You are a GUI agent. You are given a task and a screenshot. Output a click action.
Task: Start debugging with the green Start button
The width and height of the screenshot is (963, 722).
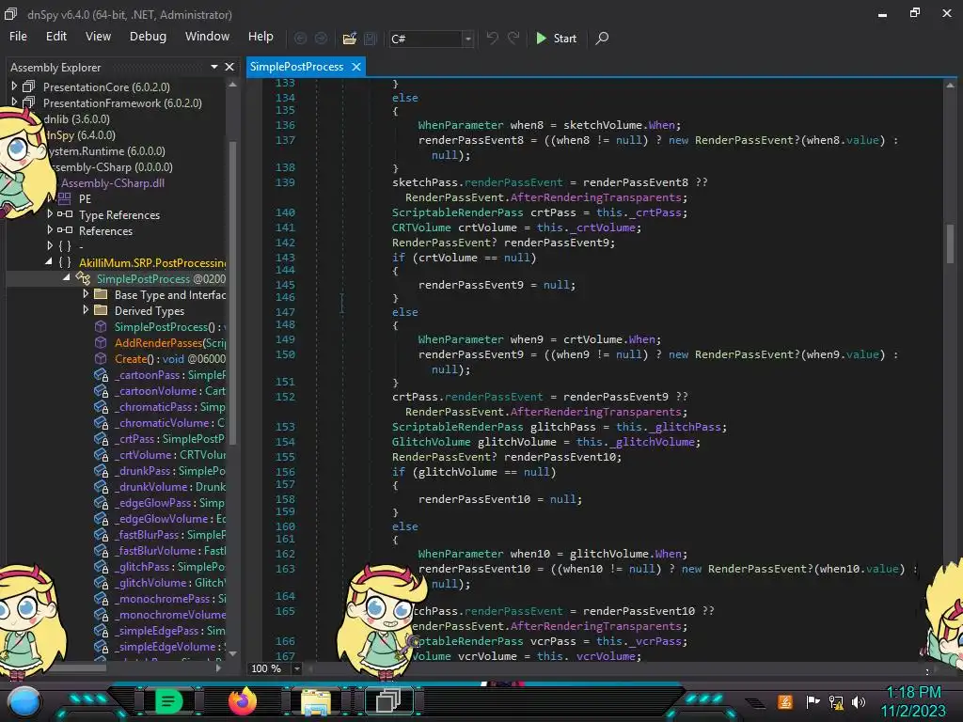[x=556, y=38]
